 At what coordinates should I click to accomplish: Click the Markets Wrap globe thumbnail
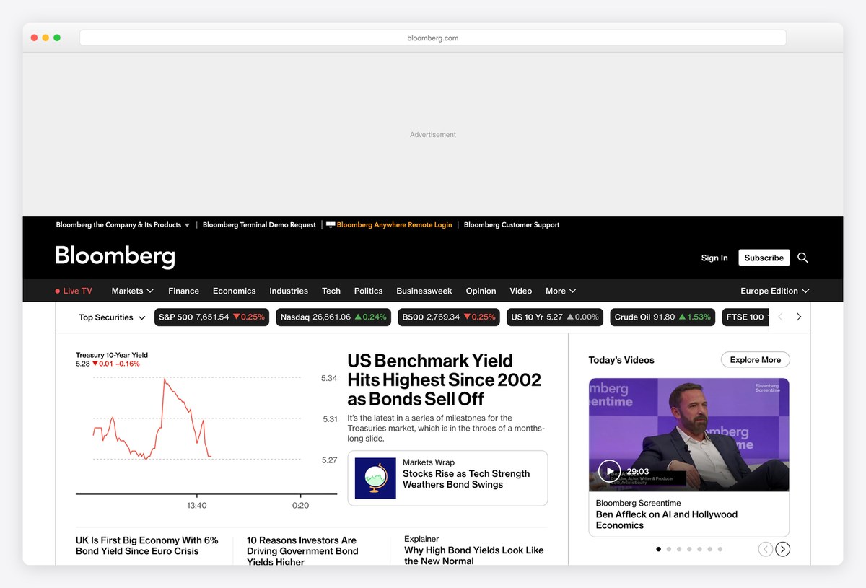pyautogui.click(x=375, y=478)
